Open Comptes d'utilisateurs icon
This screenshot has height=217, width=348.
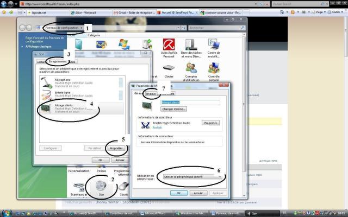[x=191, y=71]
